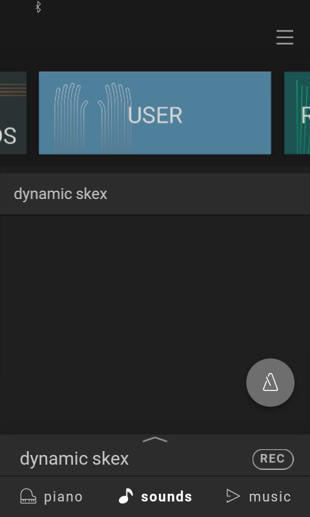This screenshot has width=310, height=517.
Task: Select the dark category card with string lines
Action: [13, 112]
